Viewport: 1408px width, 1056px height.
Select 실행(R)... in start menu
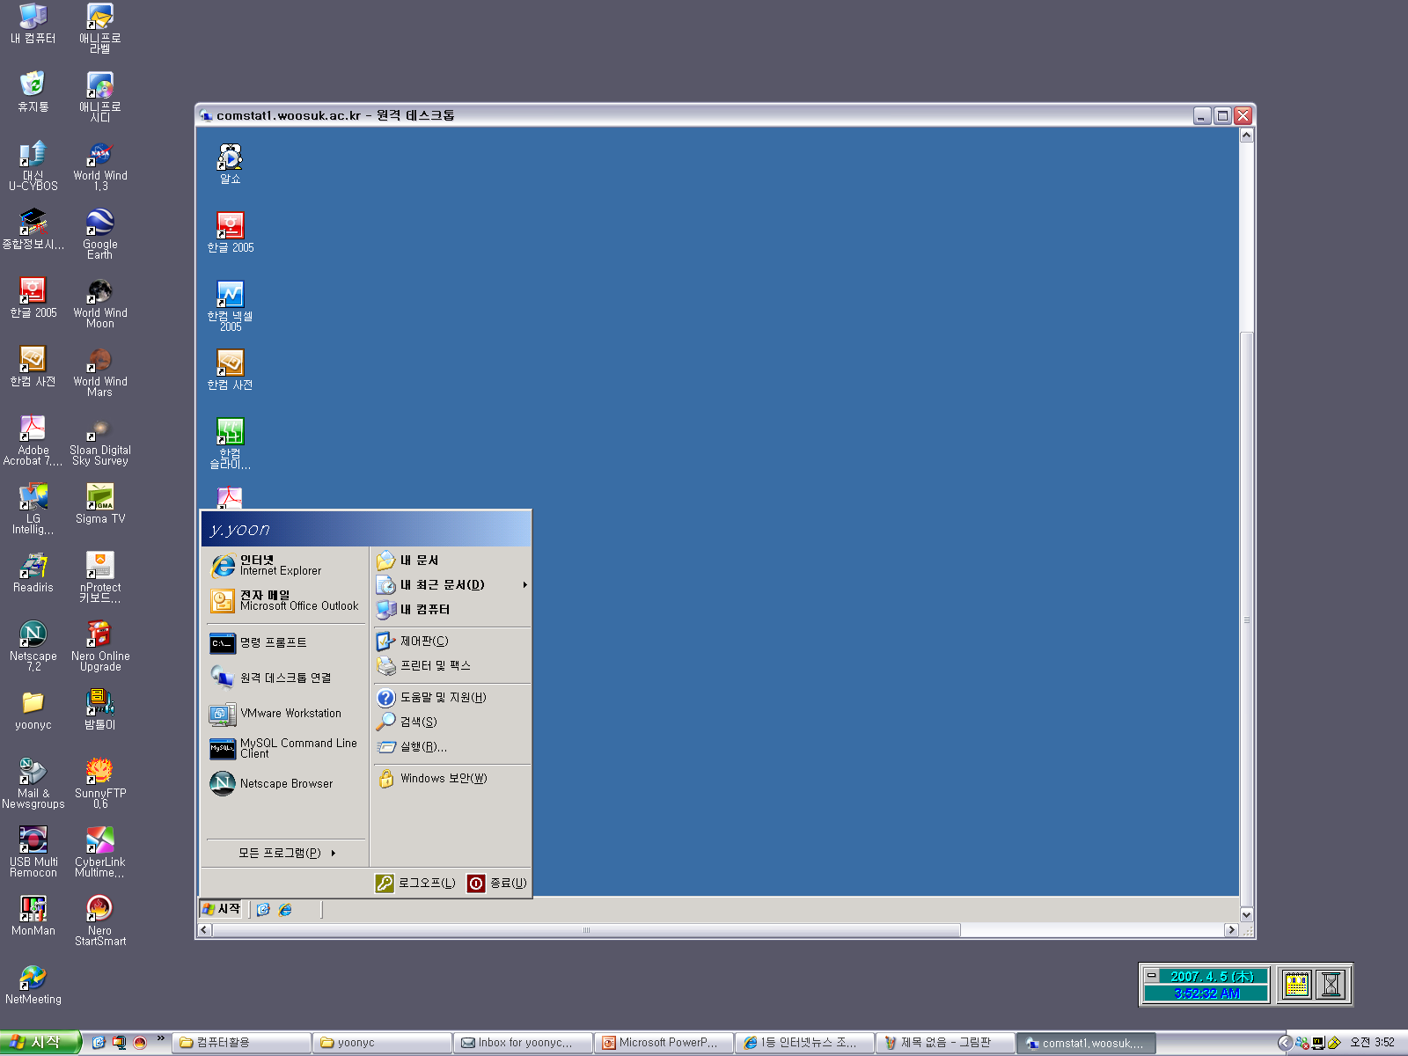451,746
